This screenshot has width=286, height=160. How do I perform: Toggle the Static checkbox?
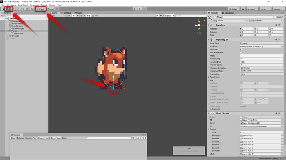click(275, 17)
